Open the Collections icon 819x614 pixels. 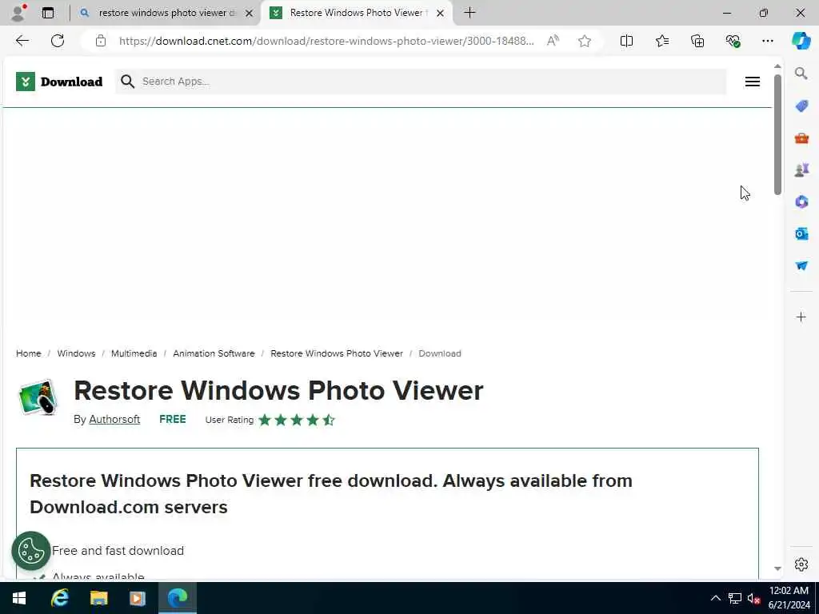[697, 41]
